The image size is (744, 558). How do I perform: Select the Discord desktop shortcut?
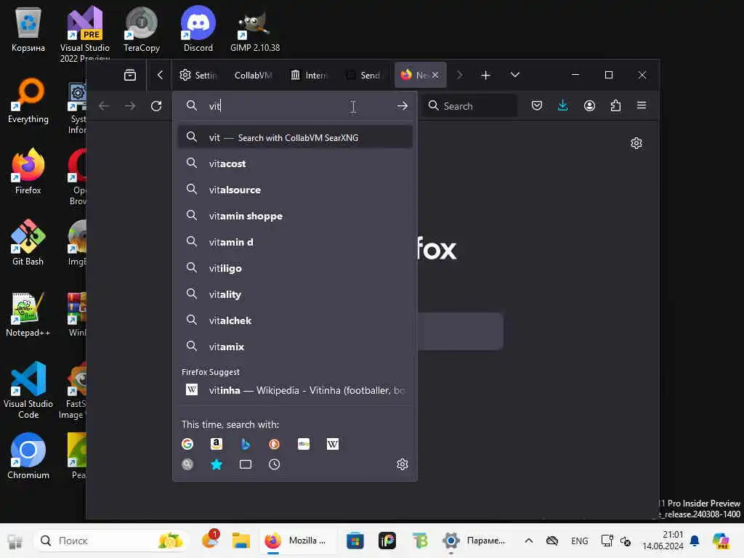click(x=198, y=29)
